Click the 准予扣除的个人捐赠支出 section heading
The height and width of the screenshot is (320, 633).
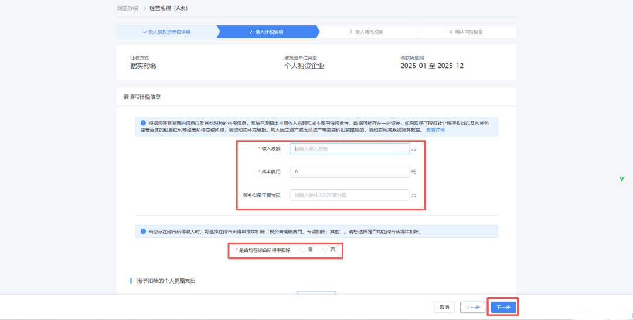[166, 281]
